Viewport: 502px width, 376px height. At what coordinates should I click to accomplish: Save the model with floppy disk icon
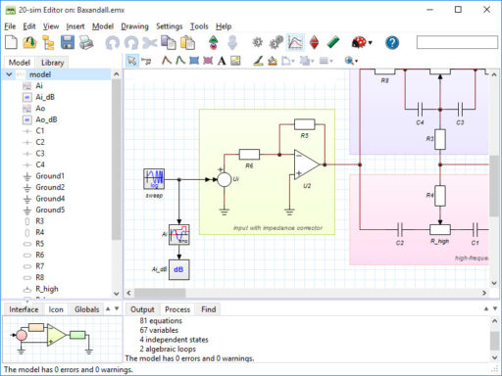pyautogui.click(x=68, y=42)
